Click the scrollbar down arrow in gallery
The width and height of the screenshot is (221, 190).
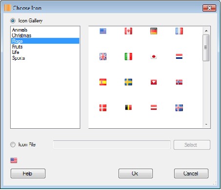[x=206, y=124]
